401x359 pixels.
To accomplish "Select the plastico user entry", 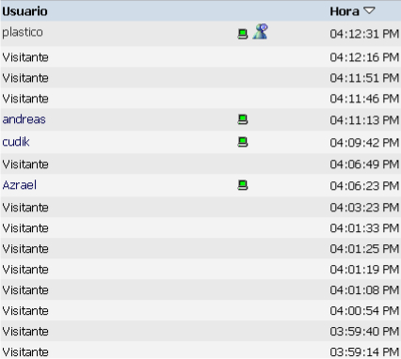I will click(x=23, y=32).
